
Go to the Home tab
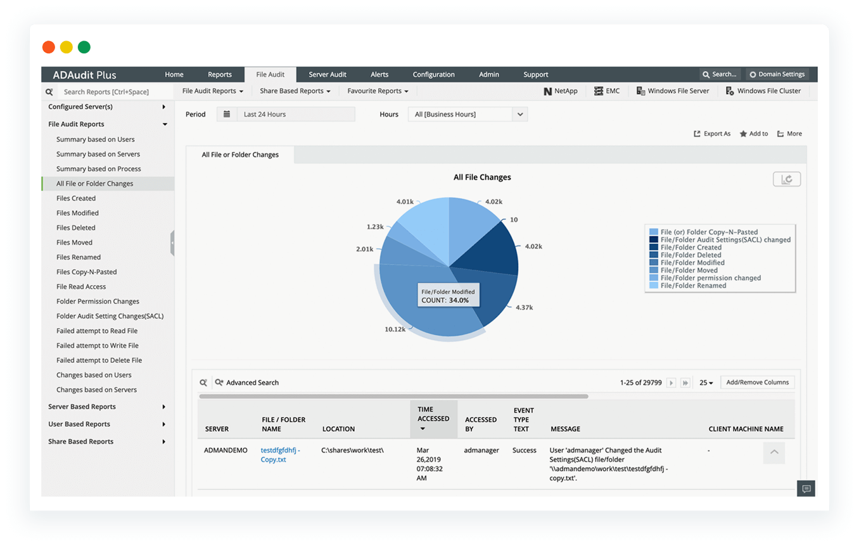pos(174,75)
